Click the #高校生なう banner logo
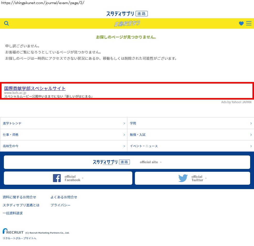 127,24
